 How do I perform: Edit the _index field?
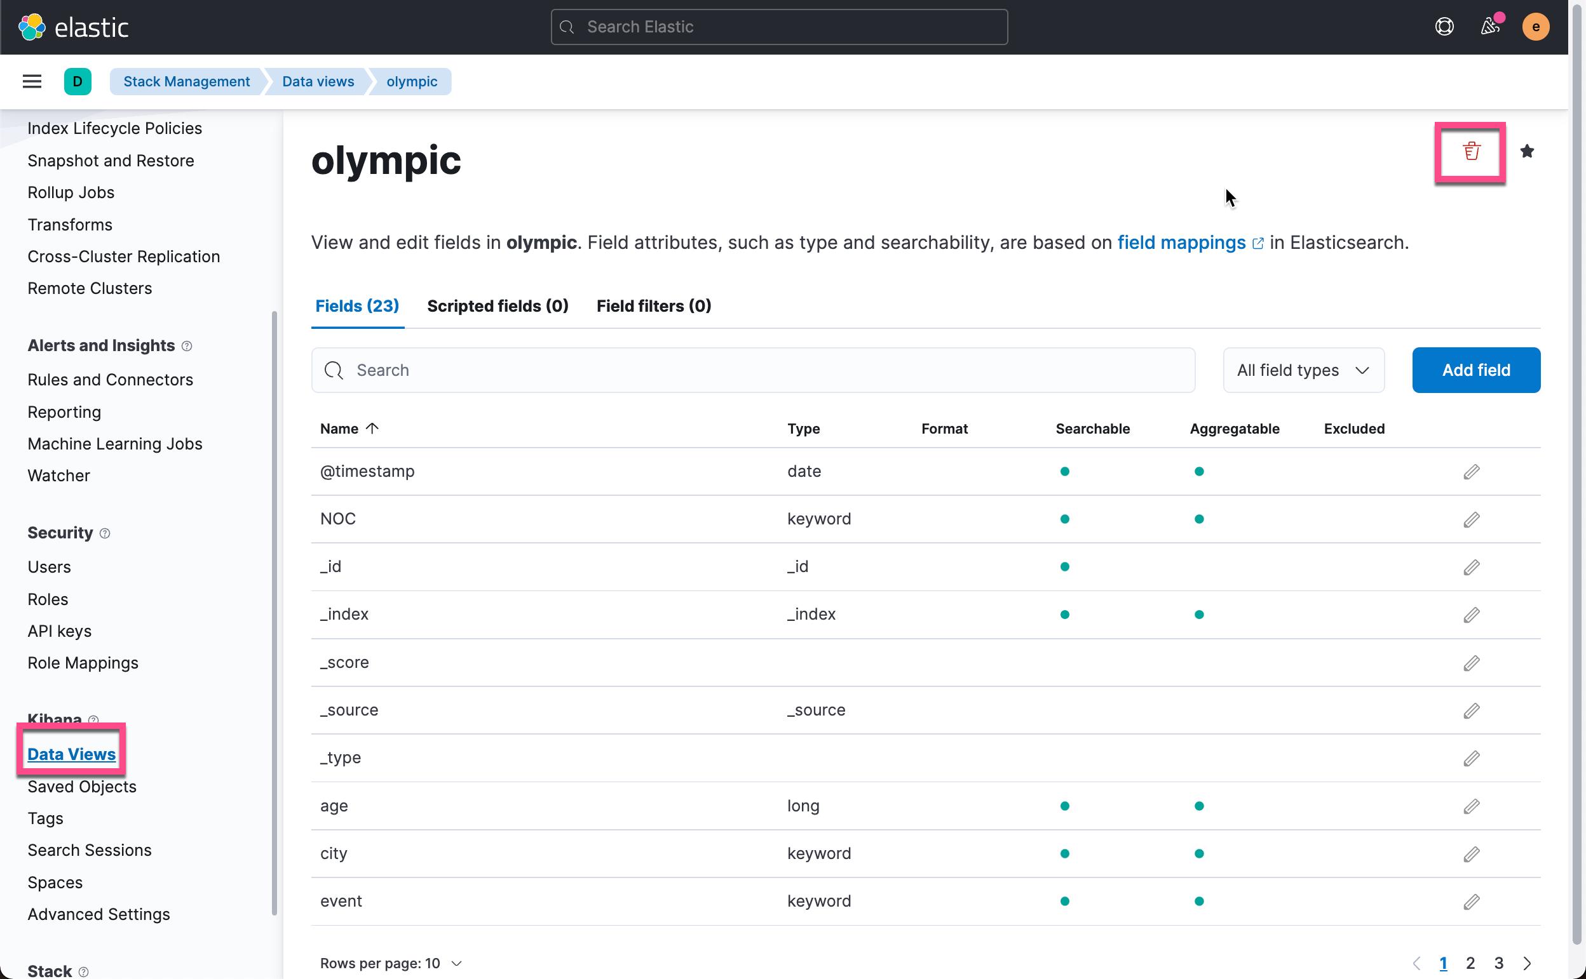click(1471, 615)
